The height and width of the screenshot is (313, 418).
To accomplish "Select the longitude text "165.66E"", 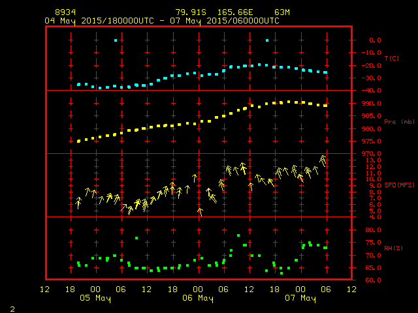I will pyautogui.click(x=235, y=12).
